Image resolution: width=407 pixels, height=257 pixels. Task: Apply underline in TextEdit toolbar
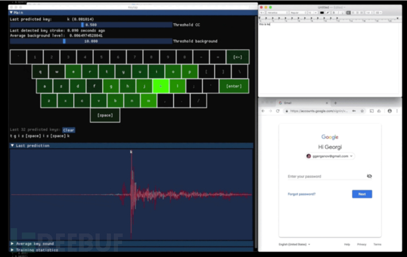[x=343, y=13]
